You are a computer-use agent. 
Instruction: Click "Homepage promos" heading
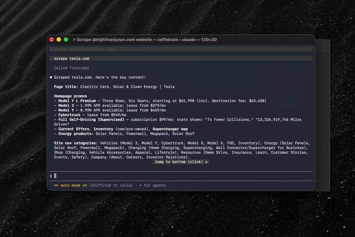70,96
